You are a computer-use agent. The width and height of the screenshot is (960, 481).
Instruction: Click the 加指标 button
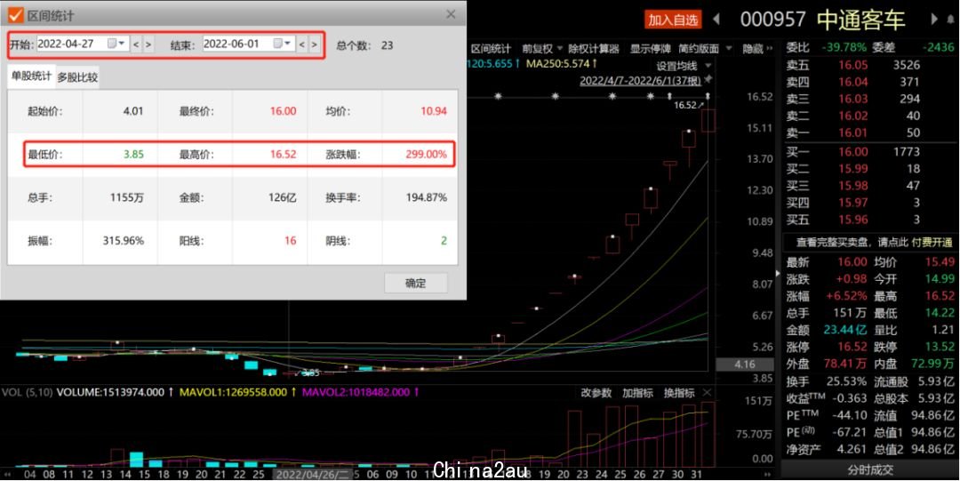pos(637,393)
